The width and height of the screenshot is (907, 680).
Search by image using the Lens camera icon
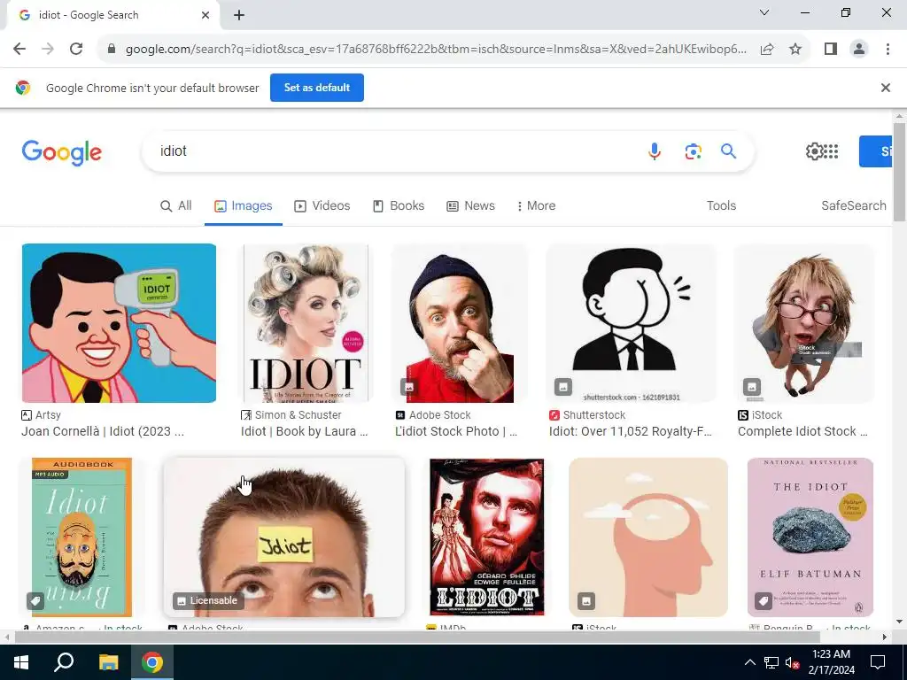coord(693,151)
